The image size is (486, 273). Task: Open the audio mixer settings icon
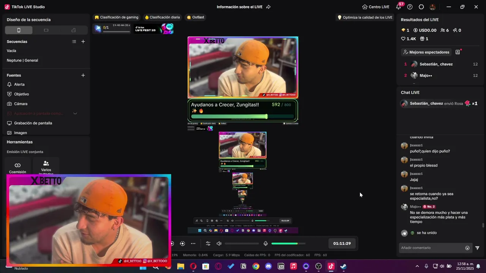[208, 243]
